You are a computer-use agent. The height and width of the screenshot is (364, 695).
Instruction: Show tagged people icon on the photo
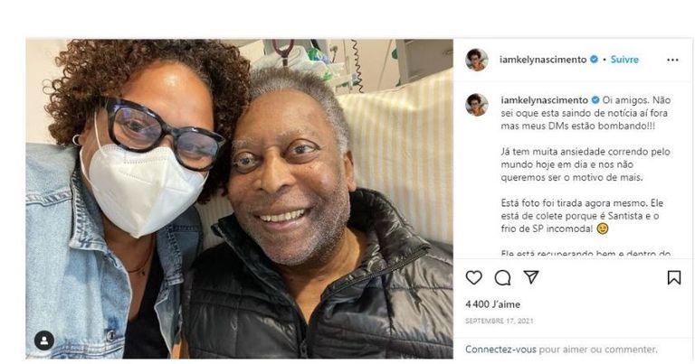[x=43, y=341]
